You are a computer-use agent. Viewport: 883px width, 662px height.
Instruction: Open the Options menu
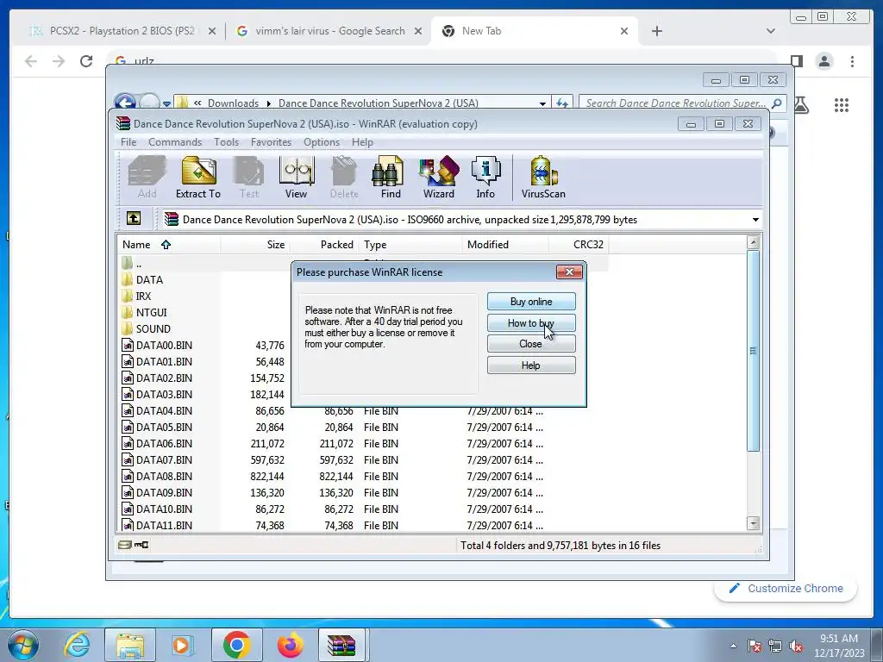point(322,142)
